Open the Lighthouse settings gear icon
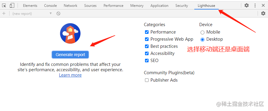Viewport: 268px width, 111px height. tap(263, 13)
